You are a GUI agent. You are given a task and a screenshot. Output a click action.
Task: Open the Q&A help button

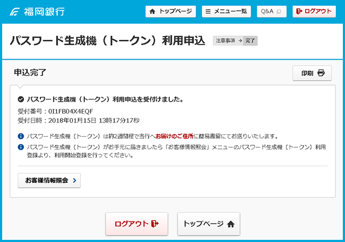(272, 11)
